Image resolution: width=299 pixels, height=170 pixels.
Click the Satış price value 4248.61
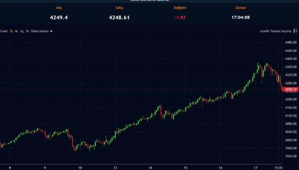click(119, 17)
